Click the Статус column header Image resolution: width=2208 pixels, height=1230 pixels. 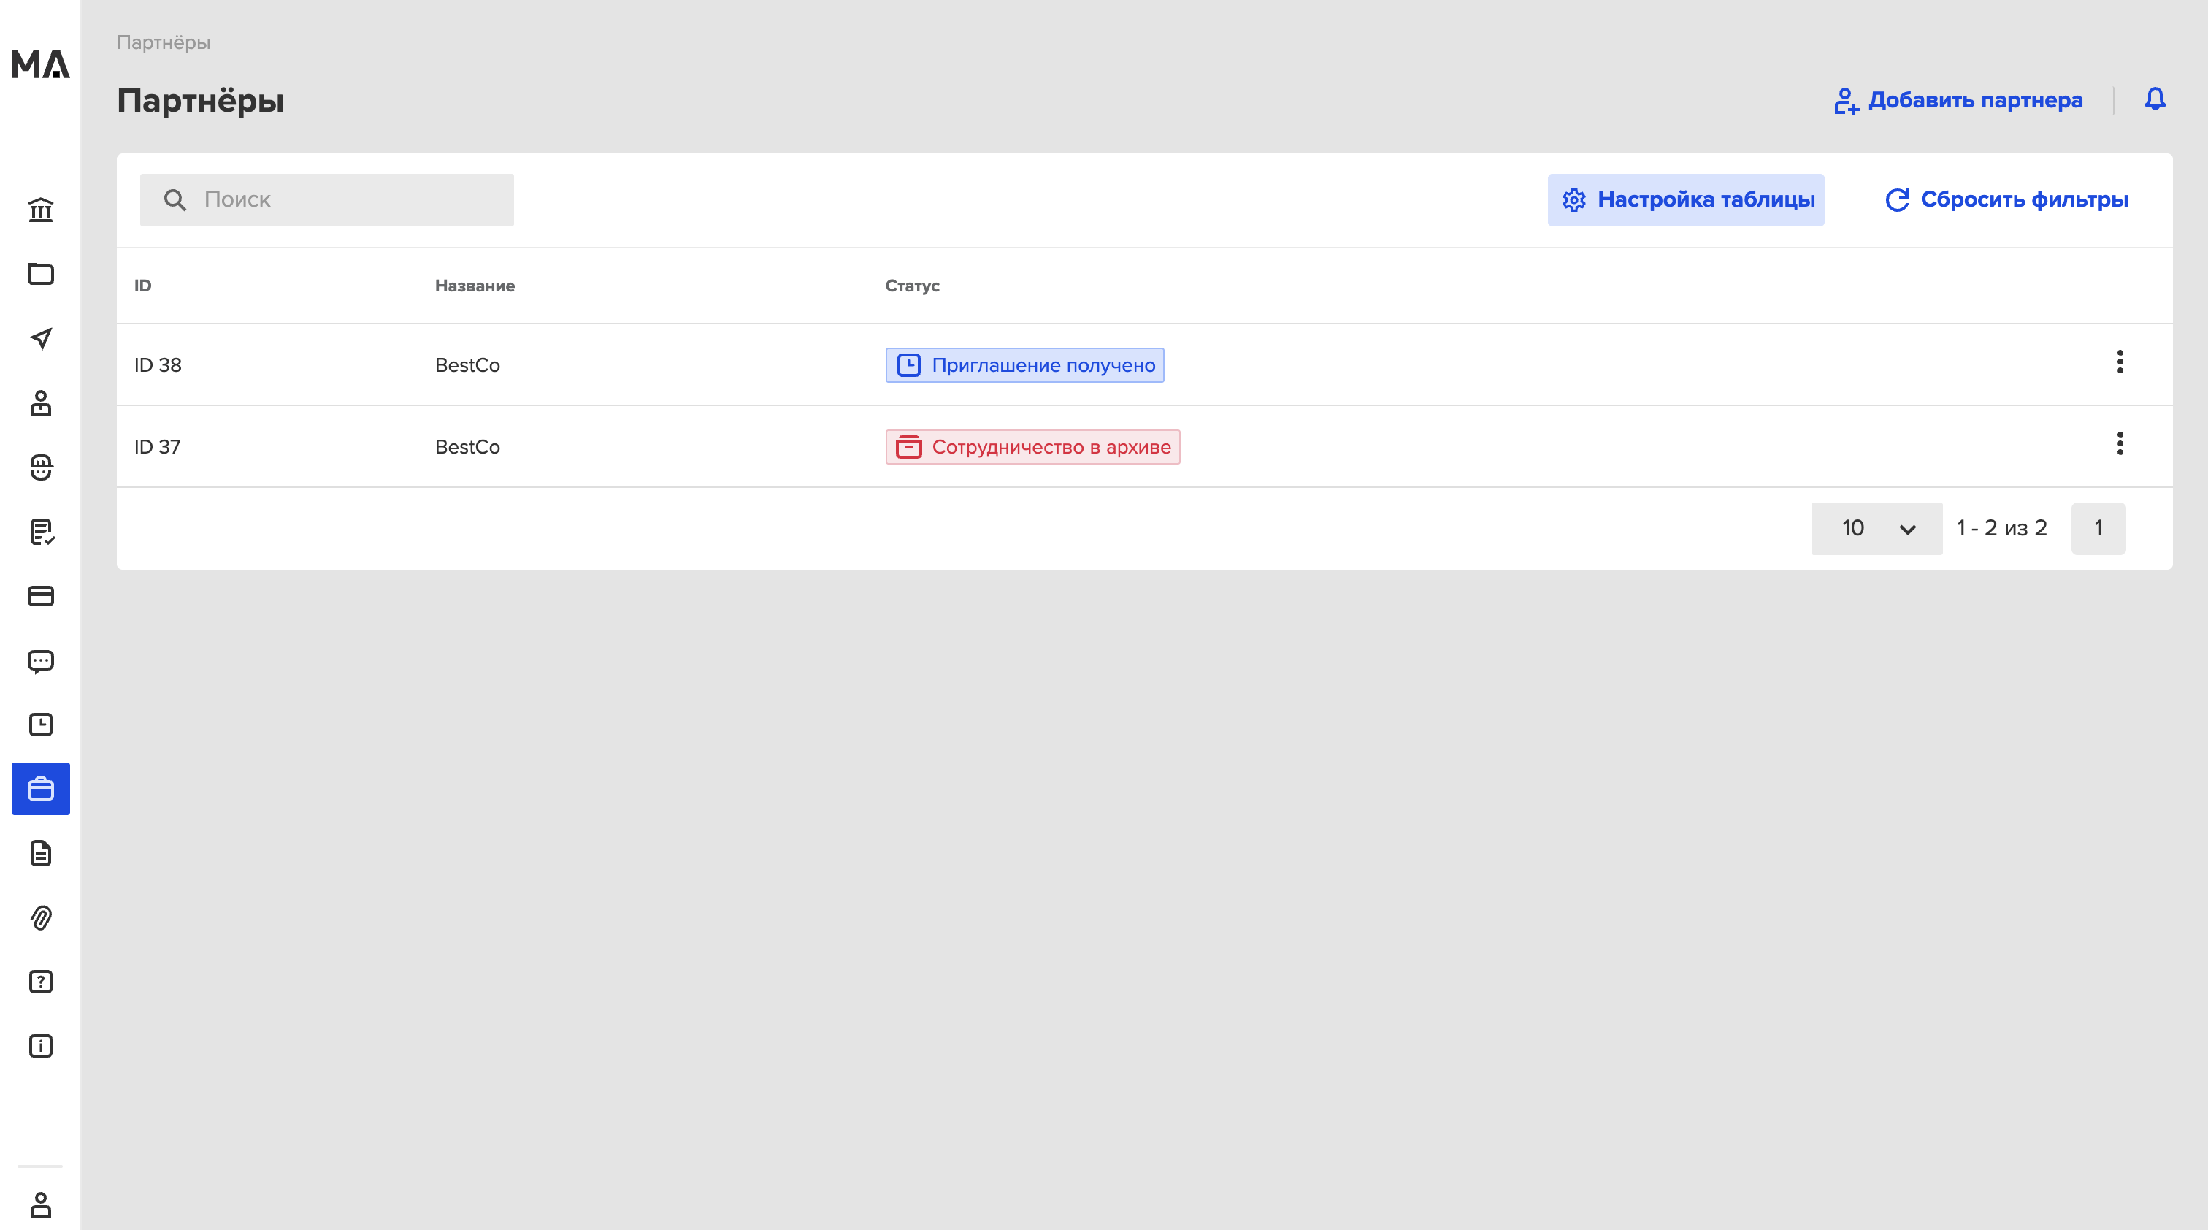[911, 286]
